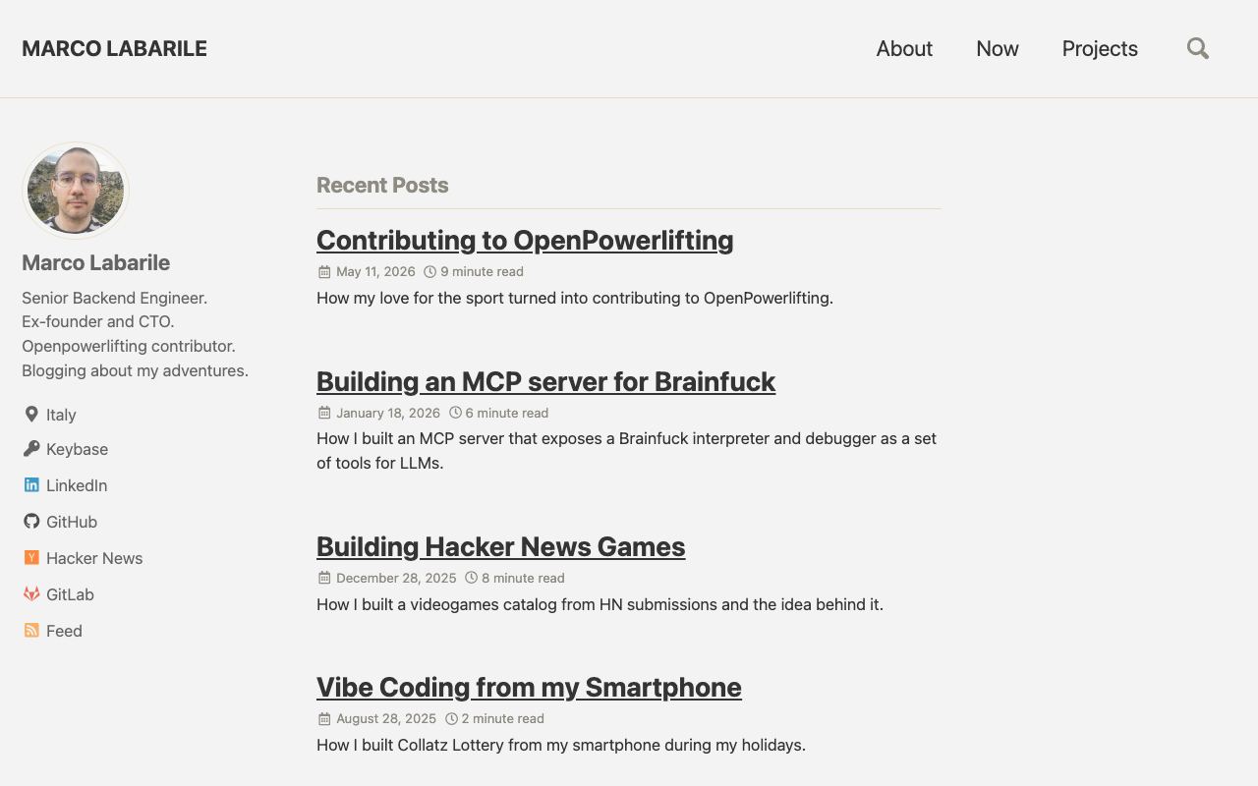This screenshot has width=1258, height=786.
Task: Click the RSS Feed icon
Action: (31, 630)
